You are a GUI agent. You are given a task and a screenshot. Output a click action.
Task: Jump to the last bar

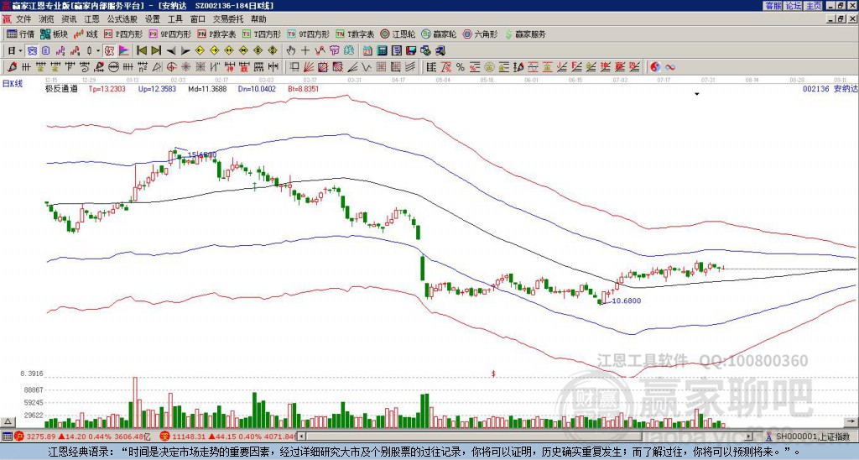(156, 50)
